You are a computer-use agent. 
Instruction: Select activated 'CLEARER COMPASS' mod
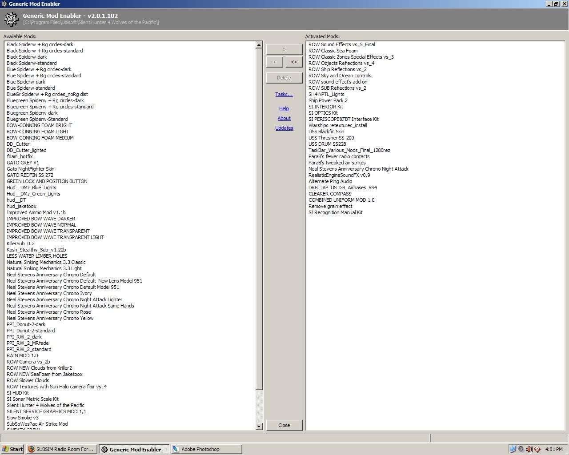coord(330,194)
